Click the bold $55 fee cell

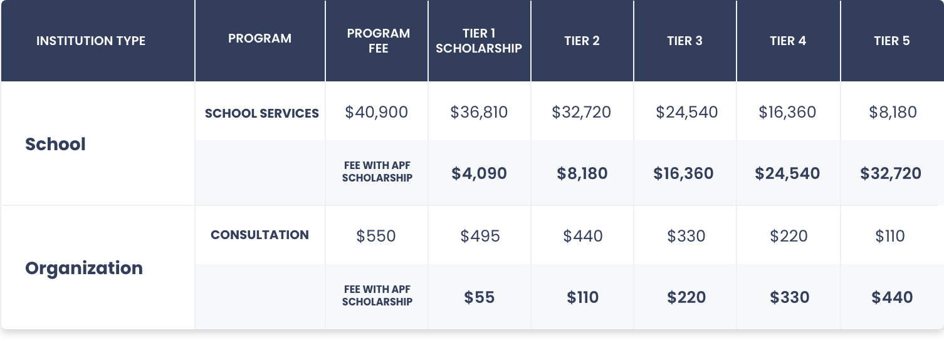click(480, 297)
